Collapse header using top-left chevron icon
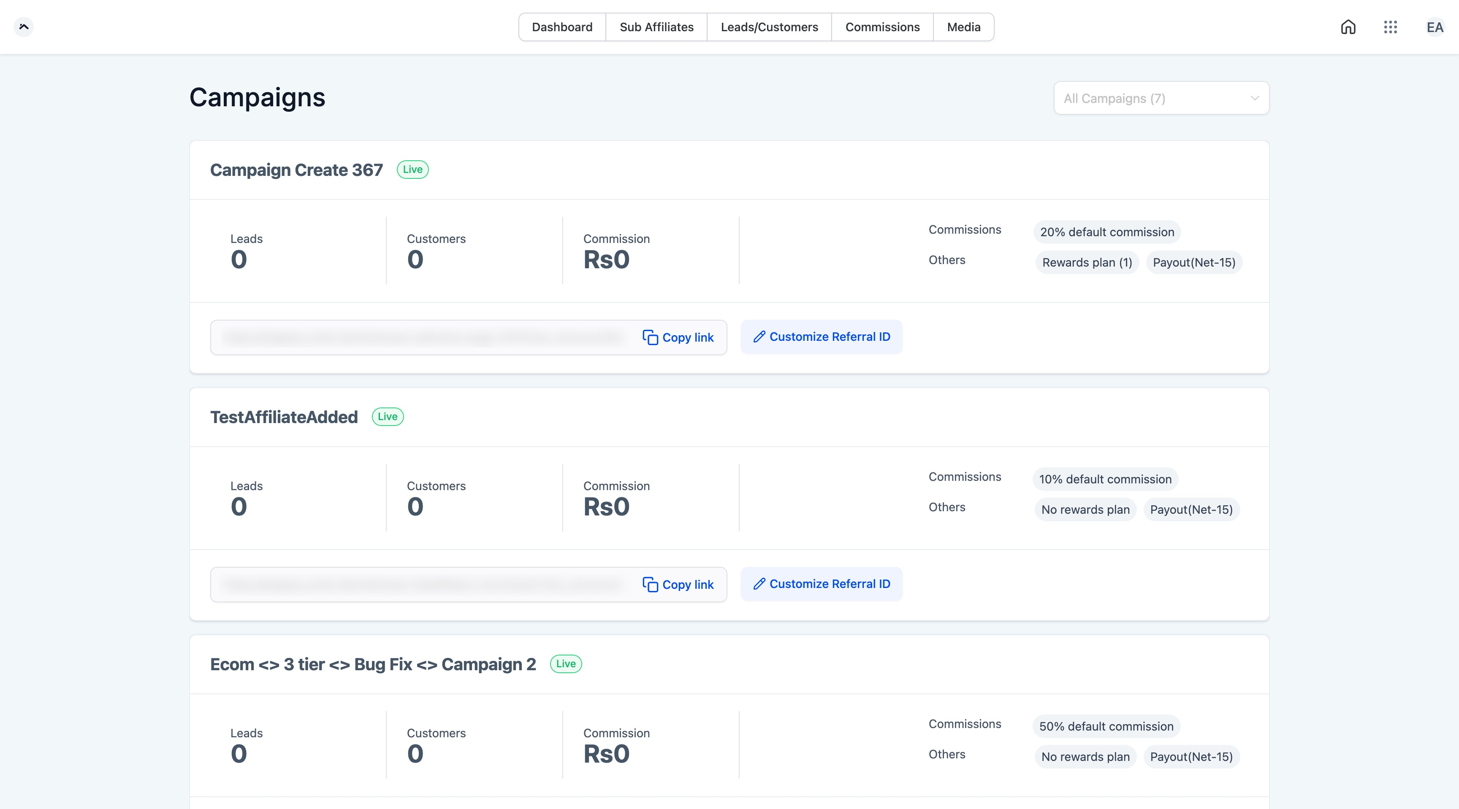1459x809 pixels. (x=24, y=27)
